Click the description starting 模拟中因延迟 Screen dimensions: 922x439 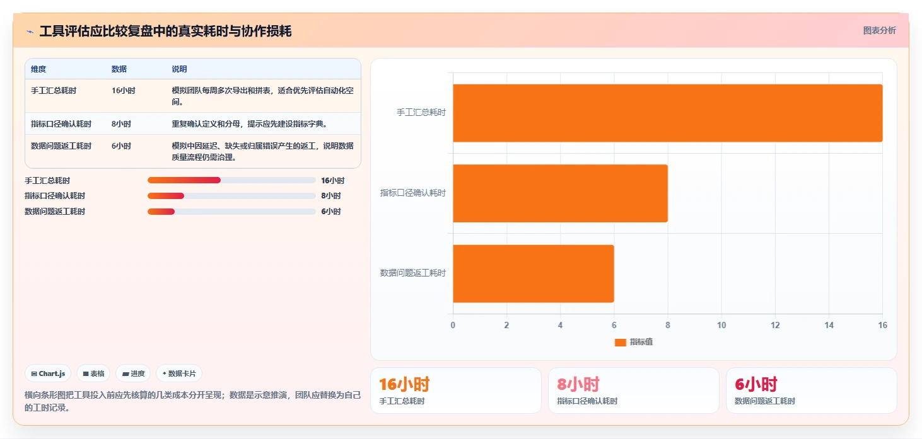(x=262, y=152)
